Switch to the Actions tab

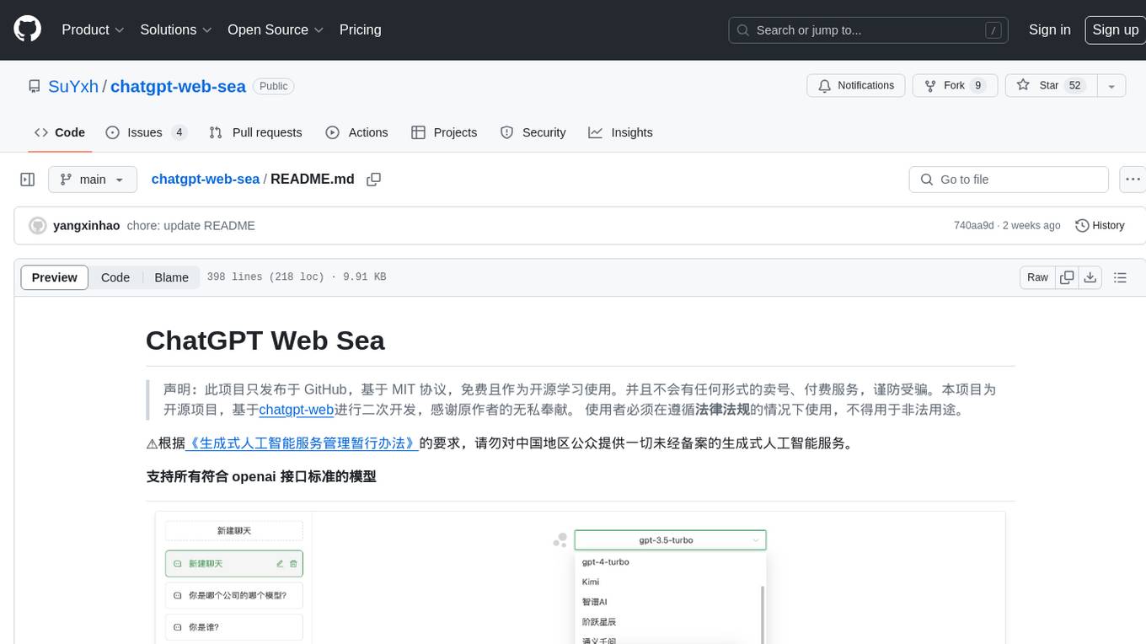[356, 132]
